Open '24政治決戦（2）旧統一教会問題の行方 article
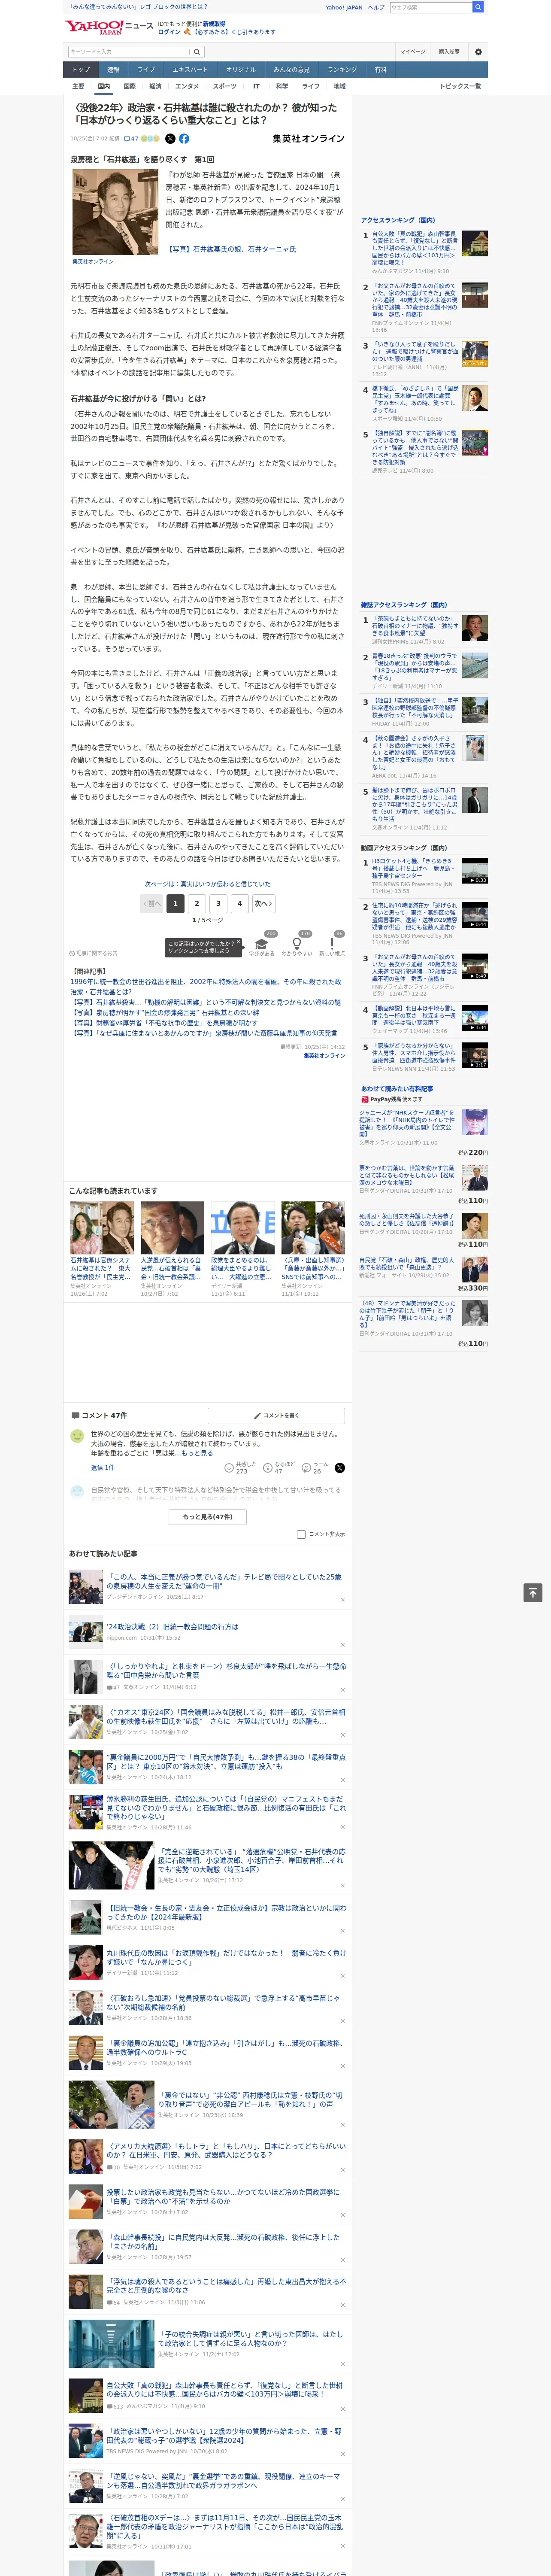The width and height of the screenshot is (551, 2576). tap(173, 1627)
